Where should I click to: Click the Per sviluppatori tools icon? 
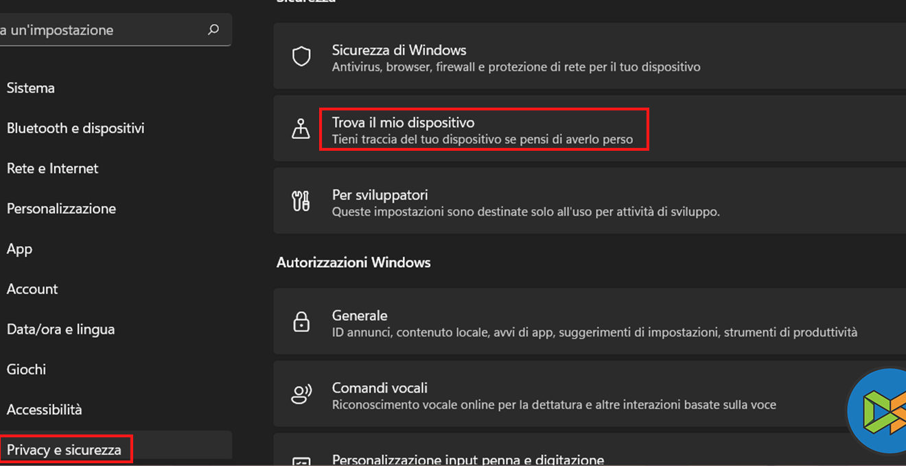tap(301, 201)
